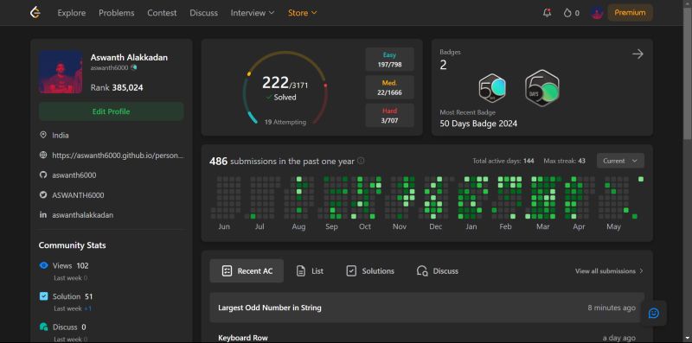Screen dimensions: 692x343
Task: Click the globe website icon
Action: [43, 155]
